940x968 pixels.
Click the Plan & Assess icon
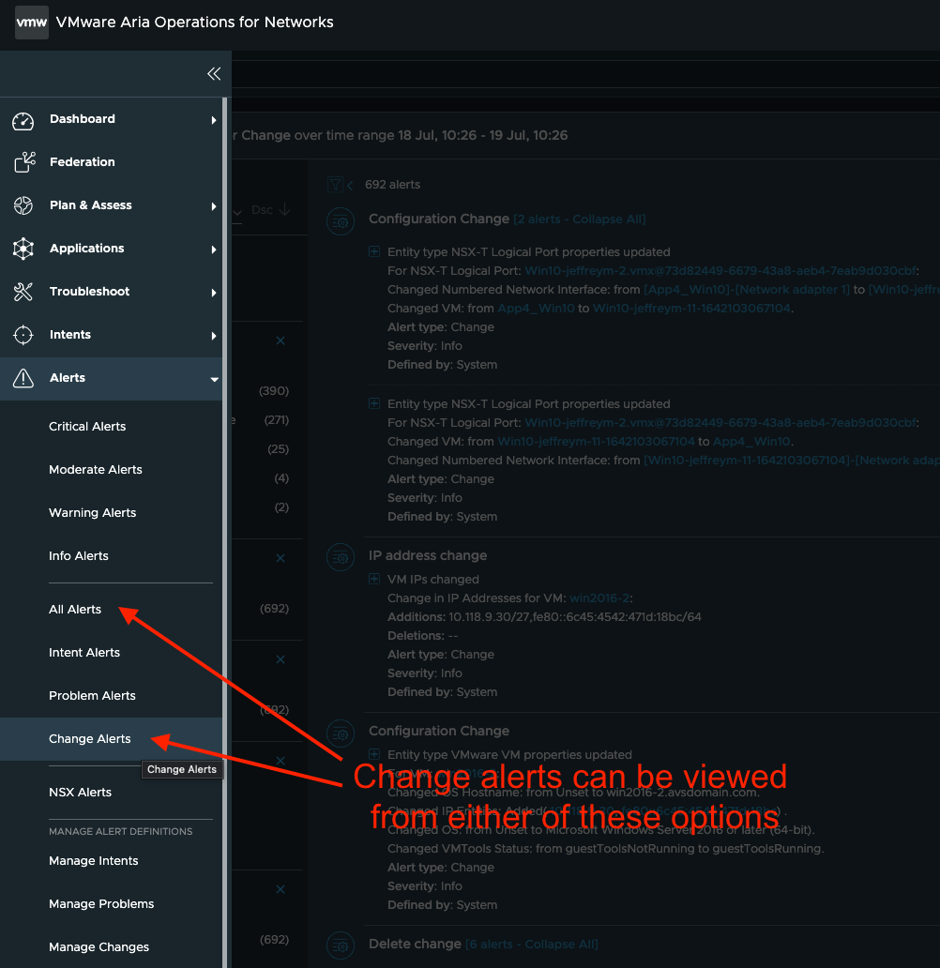point(23,205)
